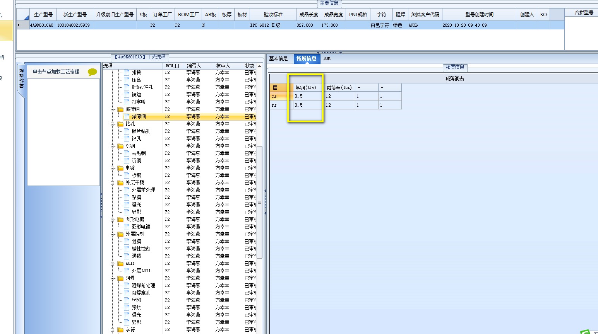Click the folder icon of AOI1 group

click(120, 263)
